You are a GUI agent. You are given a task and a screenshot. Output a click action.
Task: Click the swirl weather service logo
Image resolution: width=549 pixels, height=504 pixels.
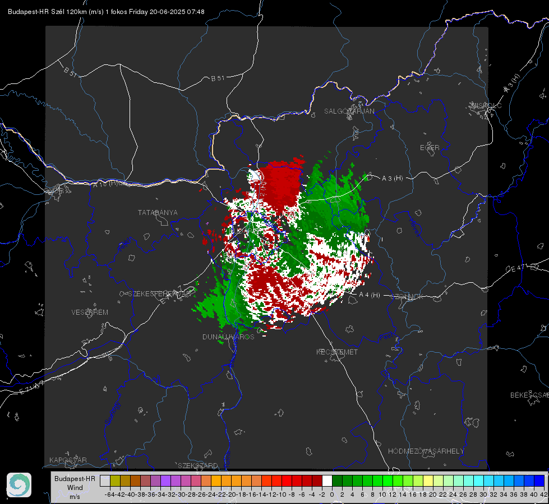pos(19,485)
